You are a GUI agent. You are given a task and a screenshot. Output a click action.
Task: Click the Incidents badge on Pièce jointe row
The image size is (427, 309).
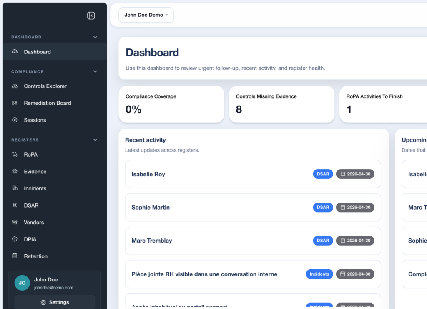[319, 274]
